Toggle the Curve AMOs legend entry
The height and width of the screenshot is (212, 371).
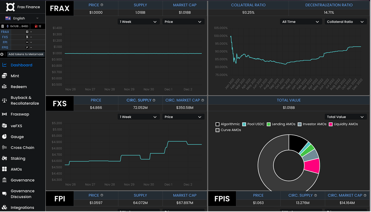(228, 130)
